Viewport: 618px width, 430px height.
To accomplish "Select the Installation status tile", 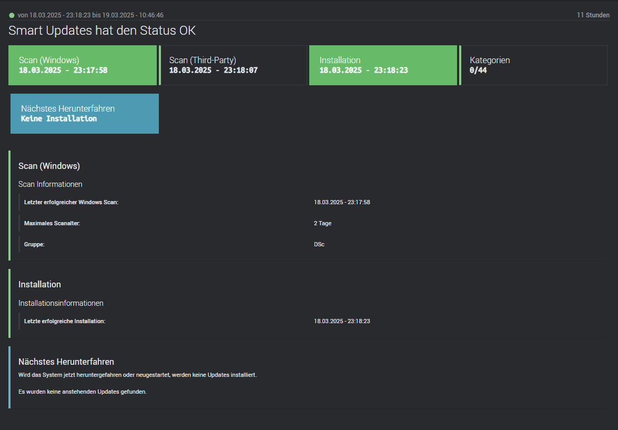I will (x=383, y=65).
